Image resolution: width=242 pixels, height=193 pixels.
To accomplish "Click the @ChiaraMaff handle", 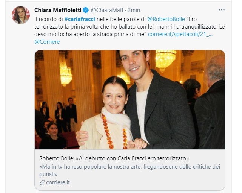I will pyautogui.click(x=107, y=10).
